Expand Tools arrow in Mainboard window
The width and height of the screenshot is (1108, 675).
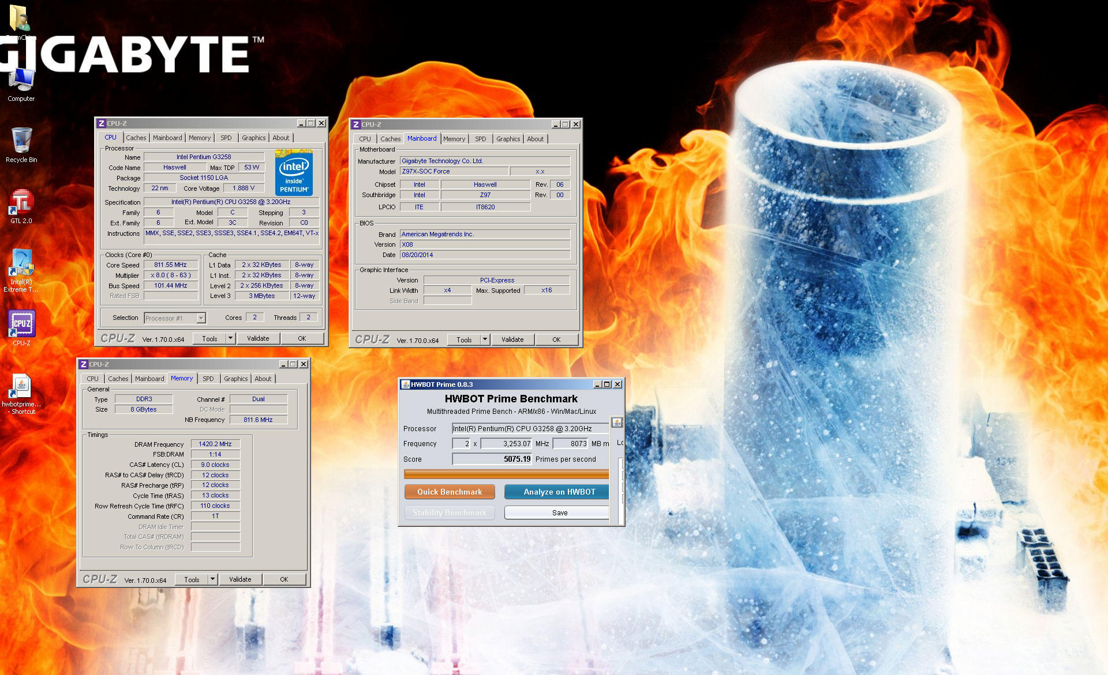(485, 340)
